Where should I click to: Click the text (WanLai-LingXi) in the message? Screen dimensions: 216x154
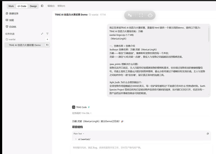click(118, 39)
